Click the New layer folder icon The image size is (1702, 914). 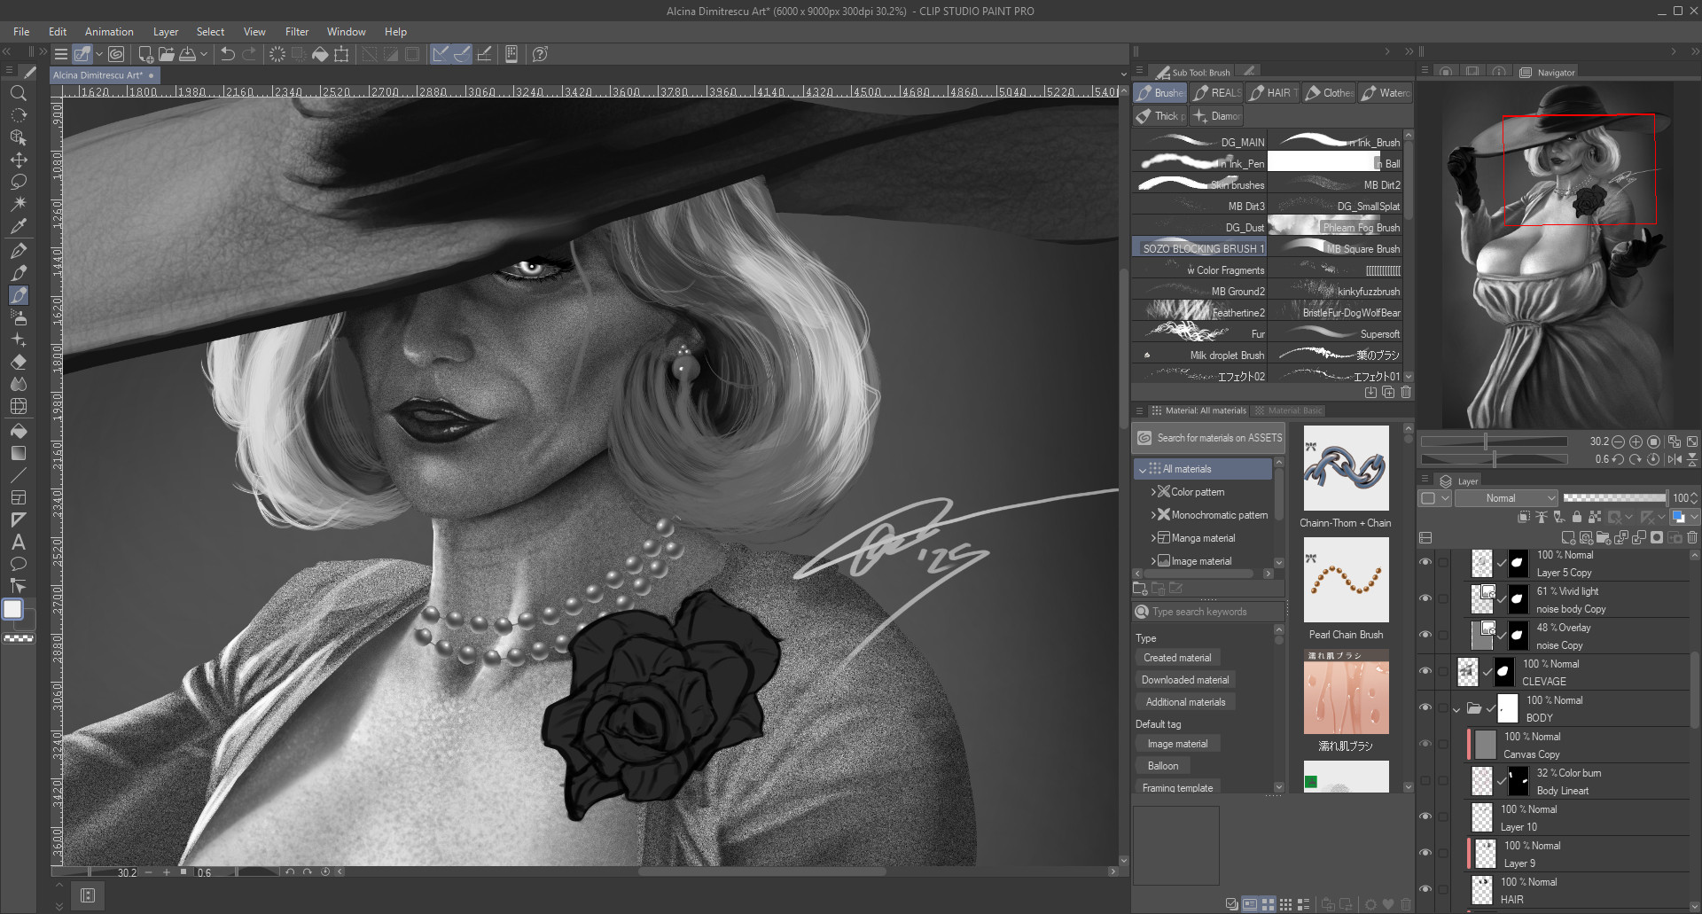(x=1603, y=537)
